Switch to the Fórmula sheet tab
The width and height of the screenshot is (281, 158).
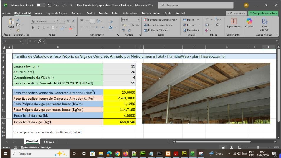pos(49,142)
